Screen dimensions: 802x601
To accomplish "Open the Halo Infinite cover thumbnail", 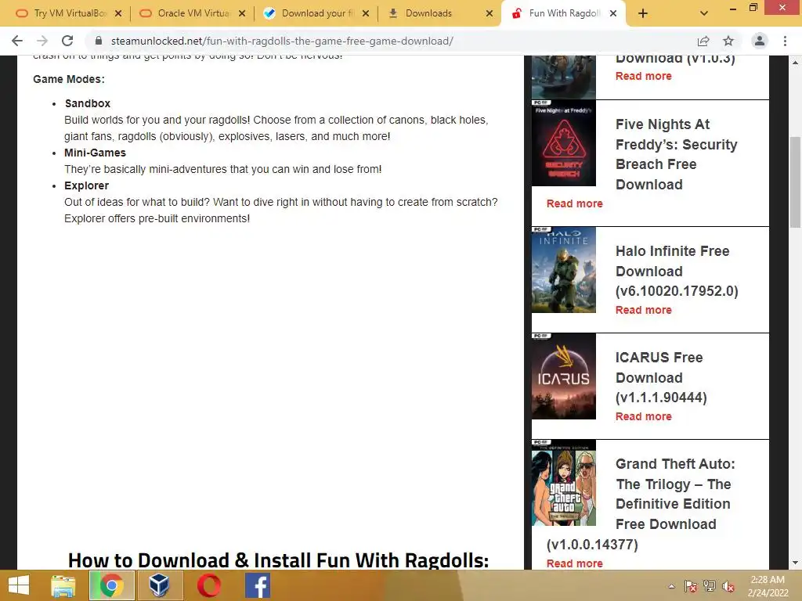I will pos(564,270).
